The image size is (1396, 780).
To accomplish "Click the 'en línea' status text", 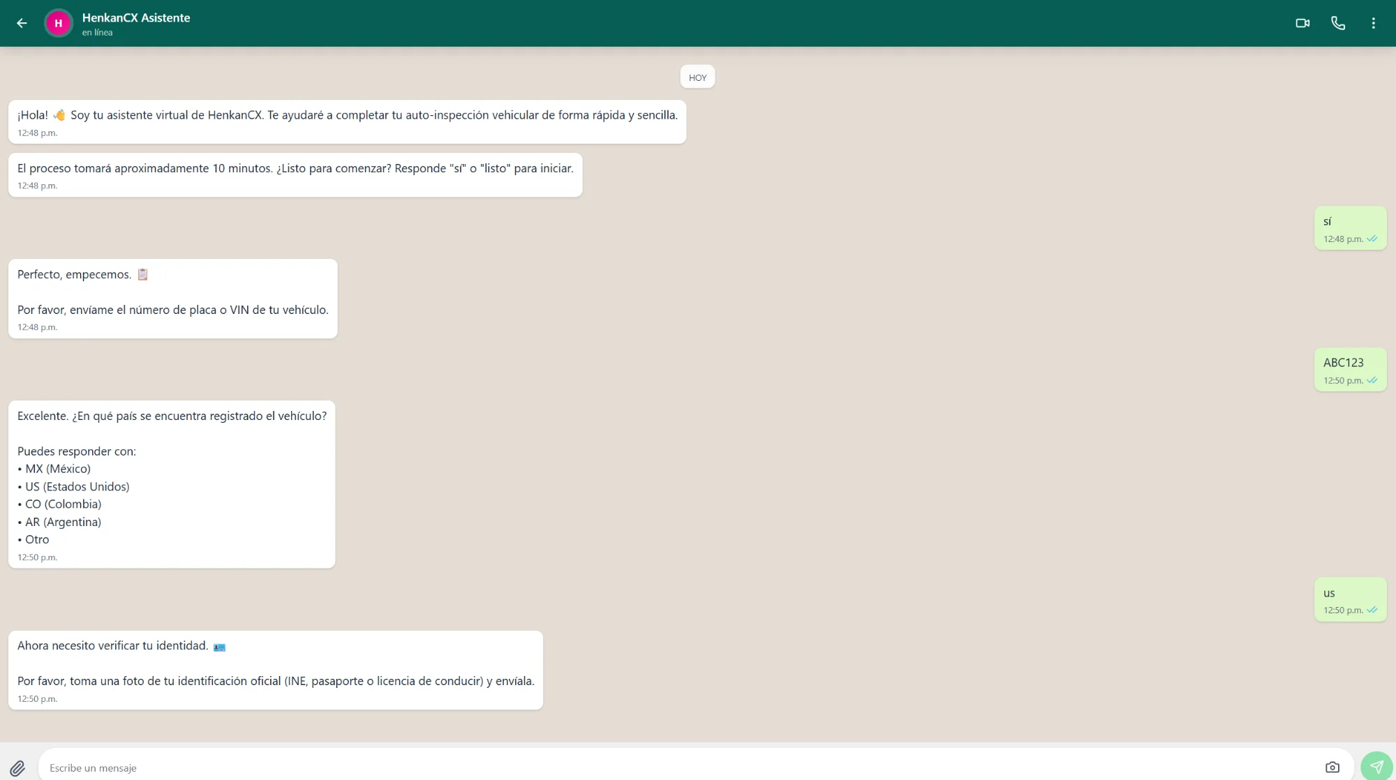I will pyautogui.click(x=97, y=33).
